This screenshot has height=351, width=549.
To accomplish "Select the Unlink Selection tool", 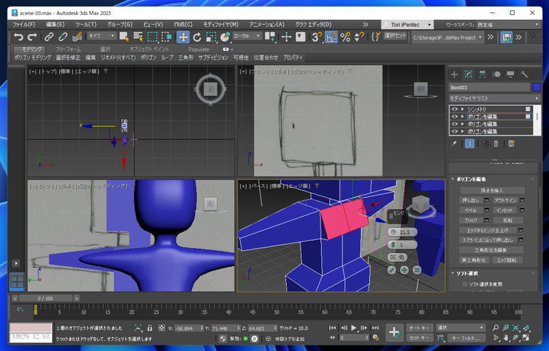I will pos(63,37).
